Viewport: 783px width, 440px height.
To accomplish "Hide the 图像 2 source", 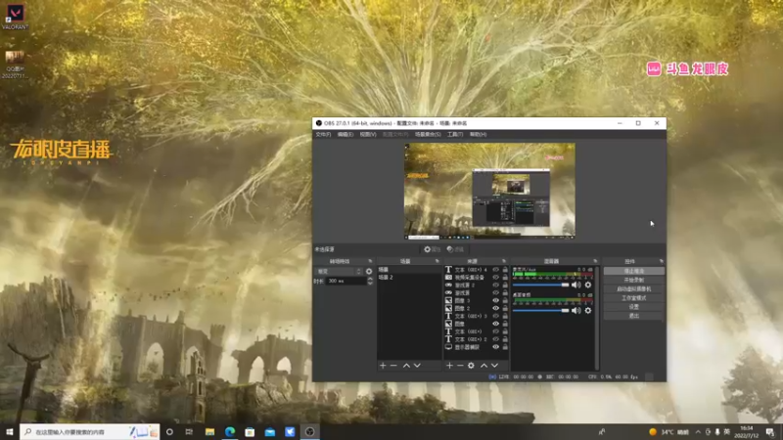I will pos(496,308).
